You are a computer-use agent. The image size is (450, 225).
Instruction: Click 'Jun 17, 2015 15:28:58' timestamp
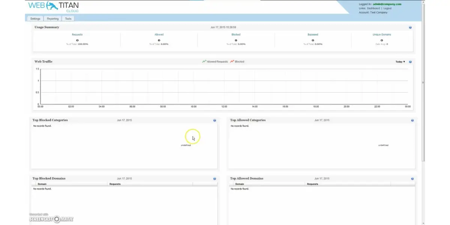click(223, 27)
